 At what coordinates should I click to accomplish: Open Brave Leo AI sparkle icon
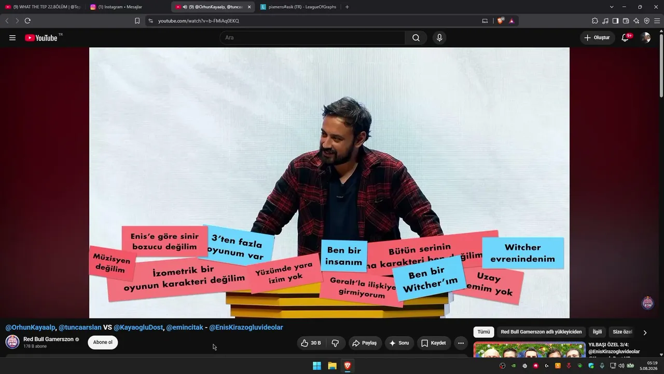click(636, 21)
